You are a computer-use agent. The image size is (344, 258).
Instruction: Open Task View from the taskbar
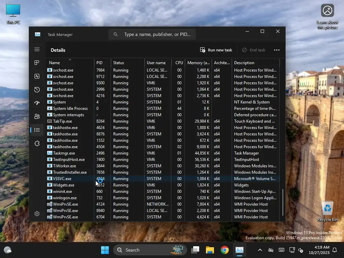[195, 250]
